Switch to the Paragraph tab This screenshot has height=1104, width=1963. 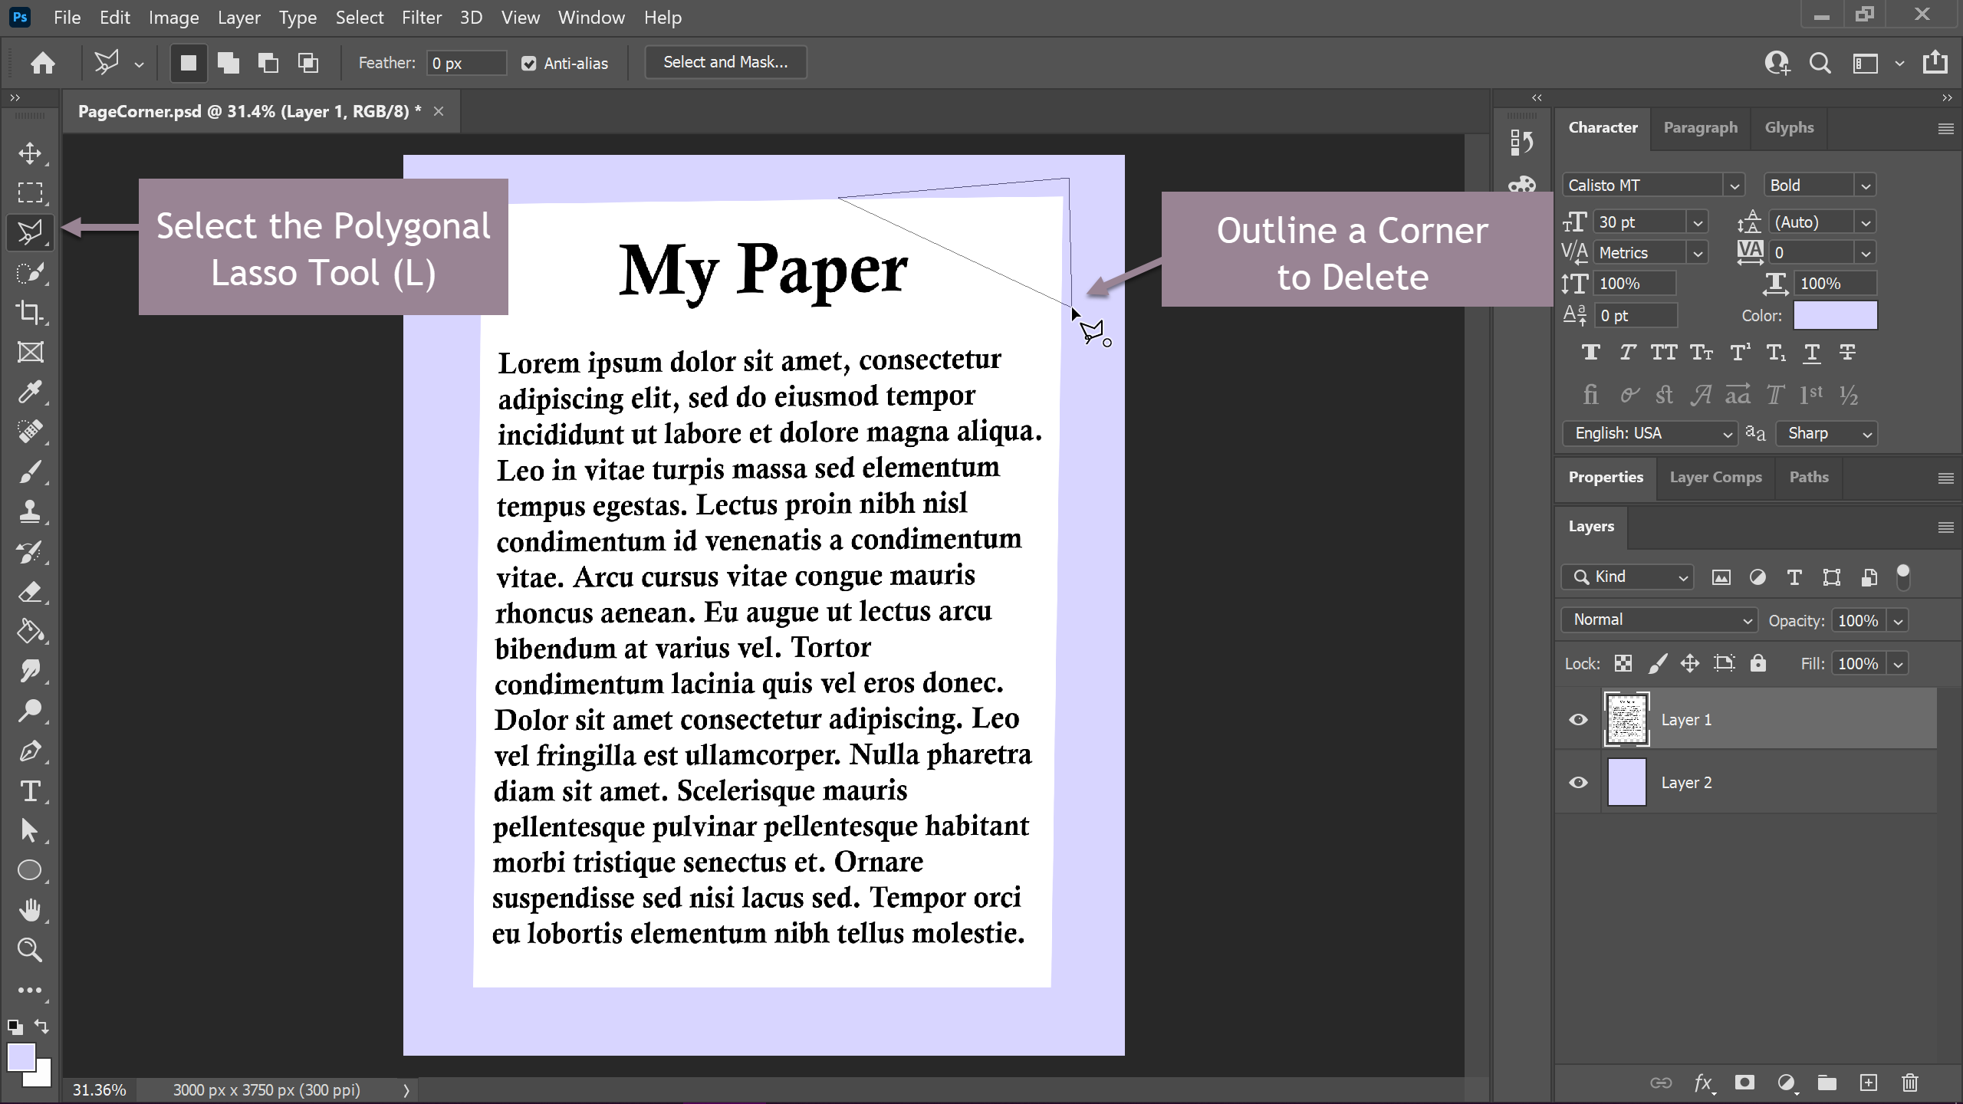coord(1700,127)
